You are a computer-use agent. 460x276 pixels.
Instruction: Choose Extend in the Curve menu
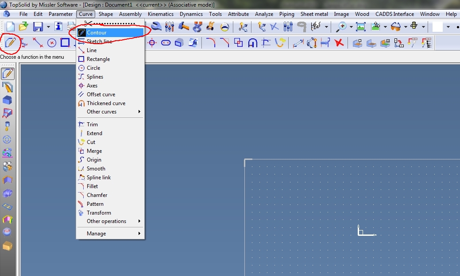pos(110,133)
